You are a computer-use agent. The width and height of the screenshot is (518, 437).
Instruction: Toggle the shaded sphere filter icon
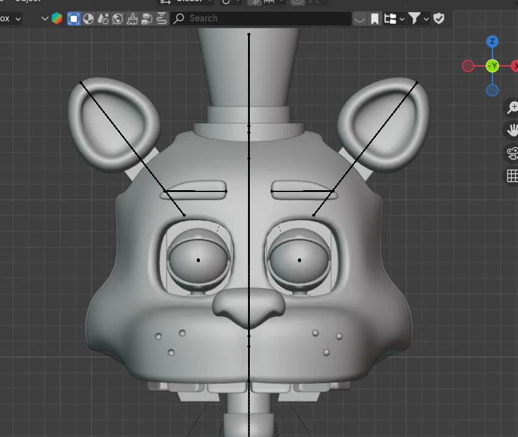point(88,18)
